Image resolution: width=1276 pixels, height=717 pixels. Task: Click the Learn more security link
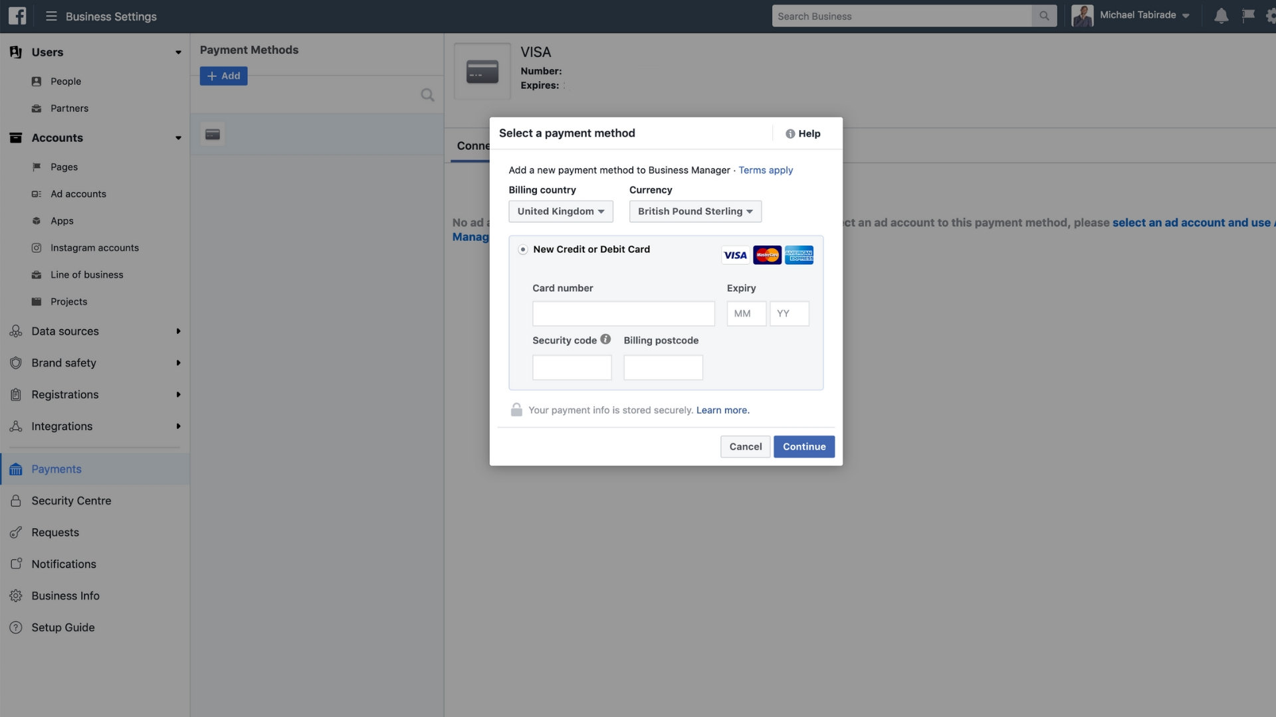tap(722, 409)
